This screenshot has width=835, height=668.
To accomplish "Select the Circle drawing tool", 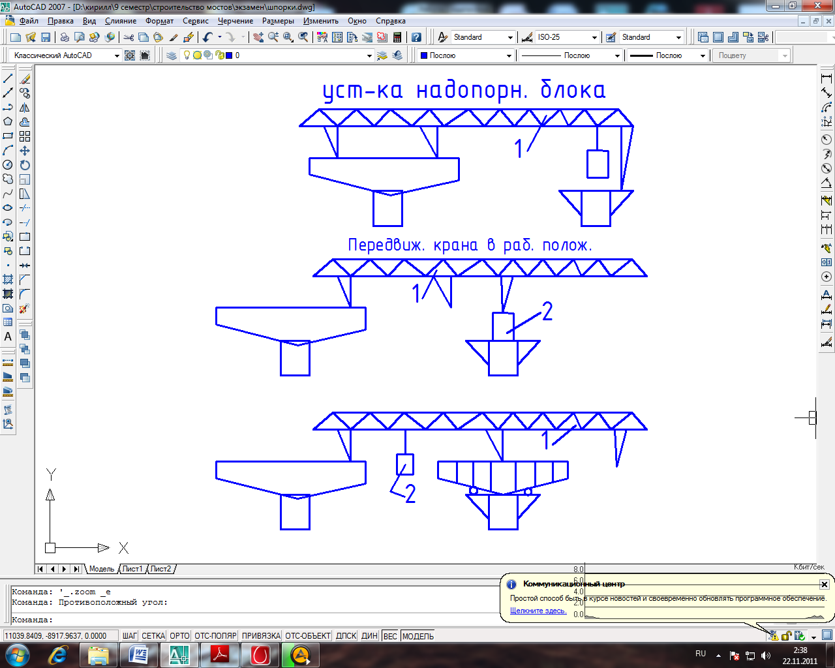I will tap(8, 165).
